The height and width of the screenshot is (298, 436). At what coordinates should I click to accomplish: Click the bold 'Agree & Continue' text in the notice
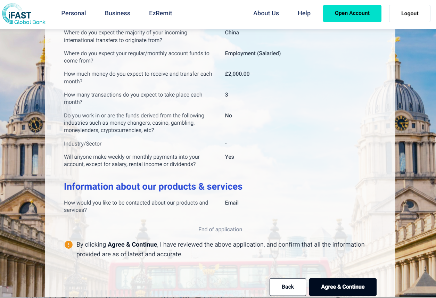click(x=132, y=245)
